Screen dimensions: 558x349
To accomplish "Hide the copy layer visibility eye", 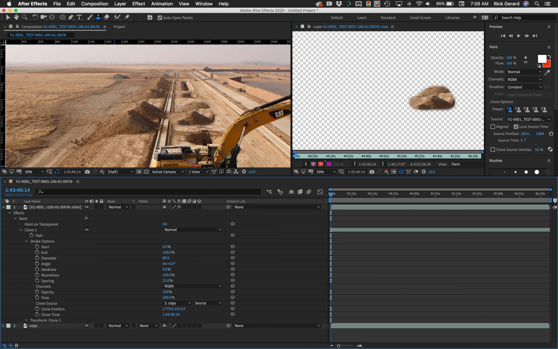I will (87, 326).
